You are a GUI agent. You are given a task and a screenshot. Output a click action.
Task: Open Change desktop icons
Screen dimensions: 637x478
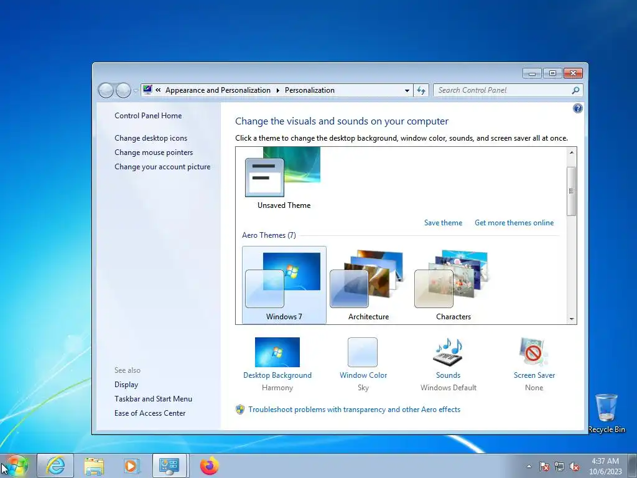151,138
